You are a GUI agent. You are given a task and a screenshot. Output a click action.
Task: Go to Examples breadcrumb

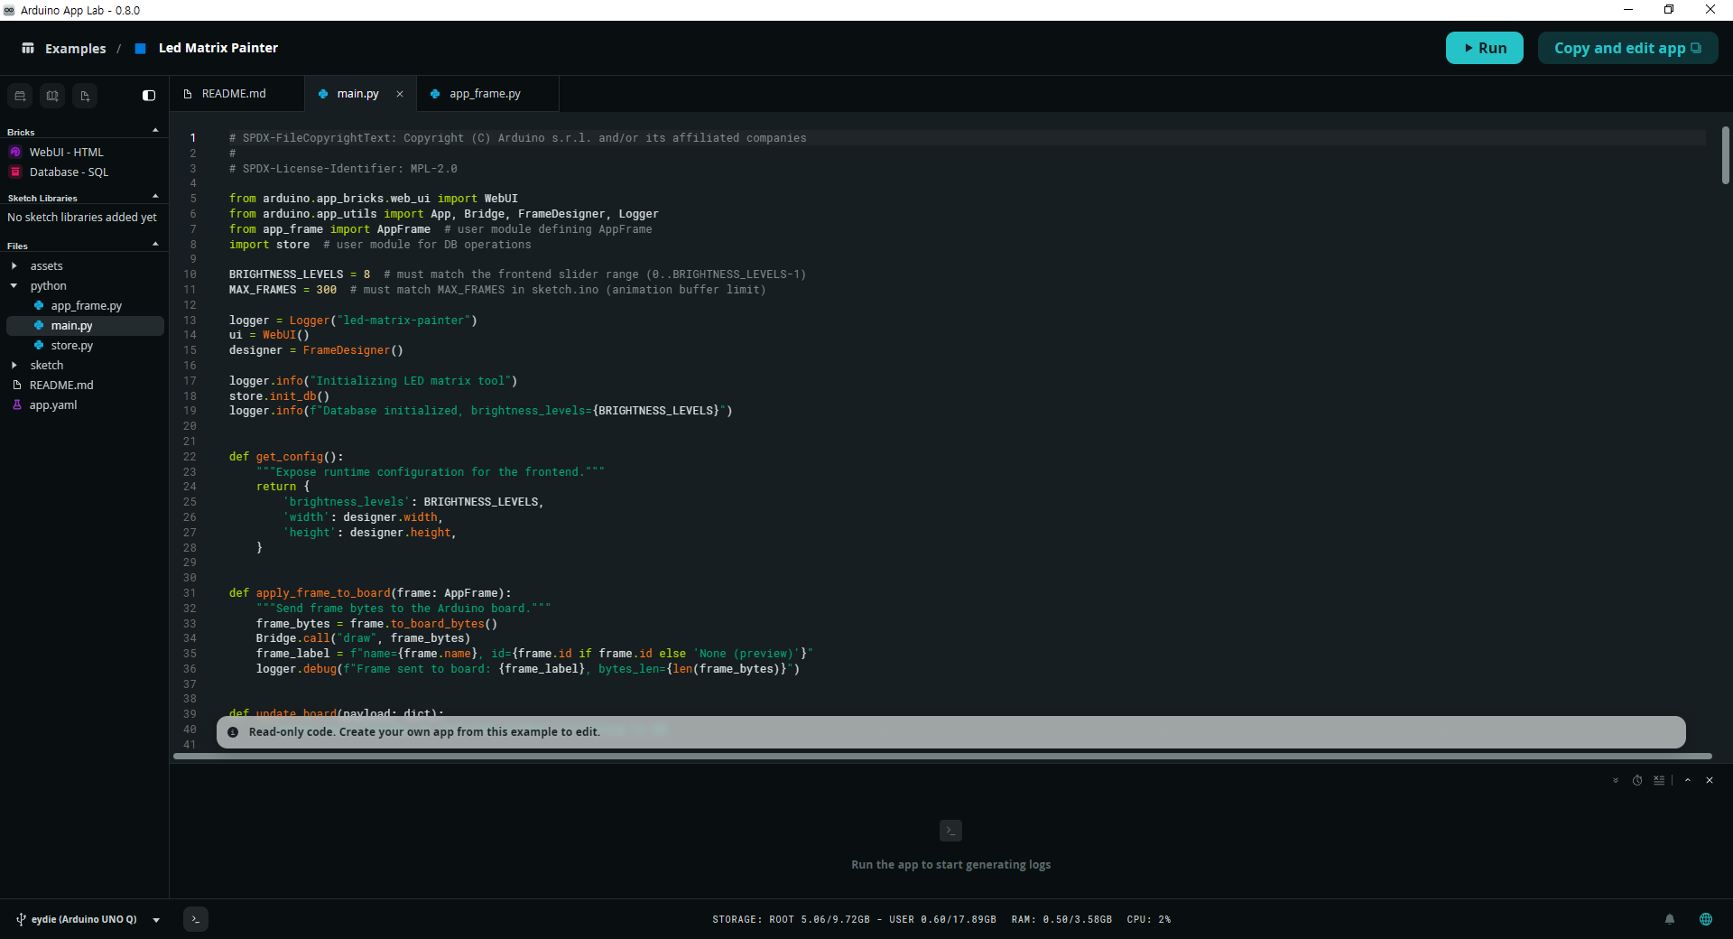(x=76, y=49)
